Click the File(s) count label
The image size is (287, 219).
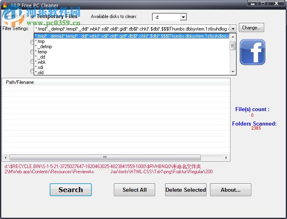(252, 109)
